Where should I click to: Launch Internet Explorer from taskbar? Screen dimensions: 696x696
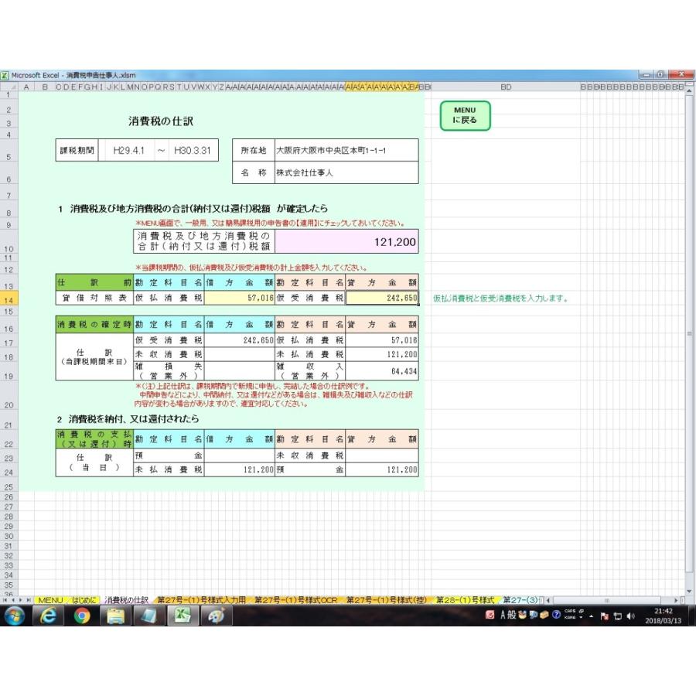click(x=48, y=616)
